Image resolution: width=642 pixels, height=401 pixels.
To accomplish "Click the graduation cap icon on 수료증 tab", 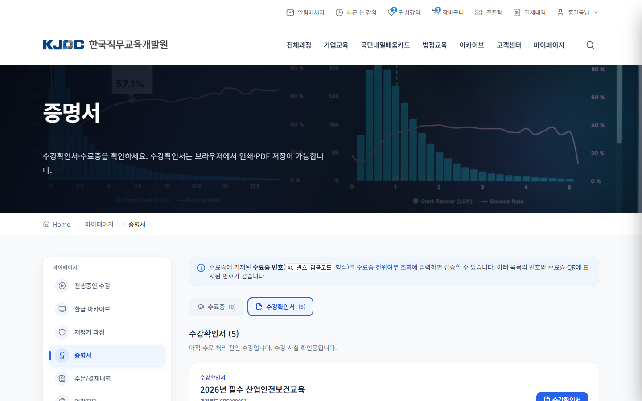I will click(201, 307).
